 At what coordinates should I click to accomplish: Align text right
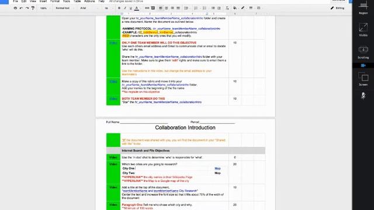click(172, 8)
